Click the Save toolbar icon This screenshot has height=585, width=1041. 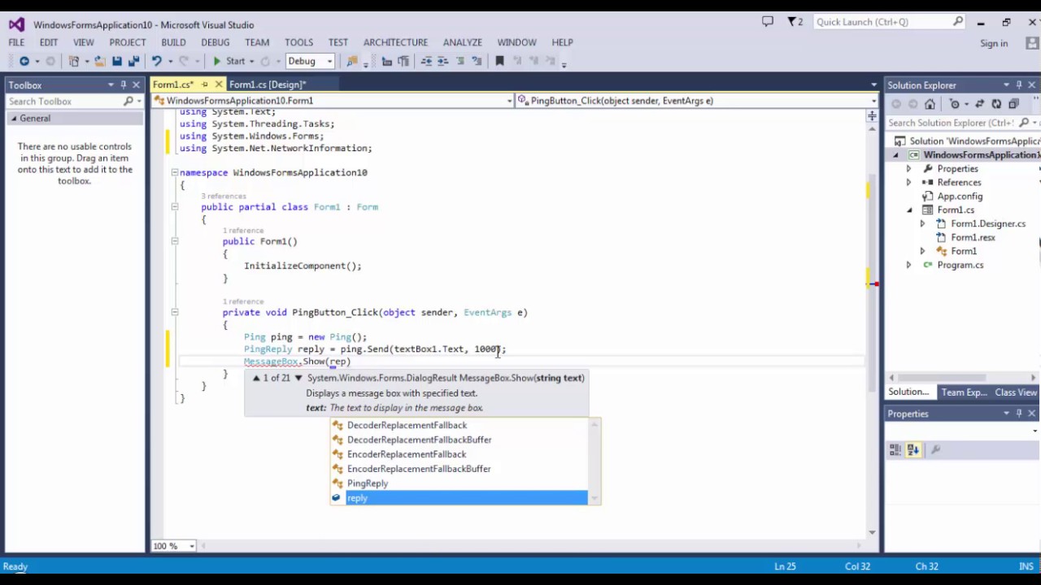tap(117, 61)
